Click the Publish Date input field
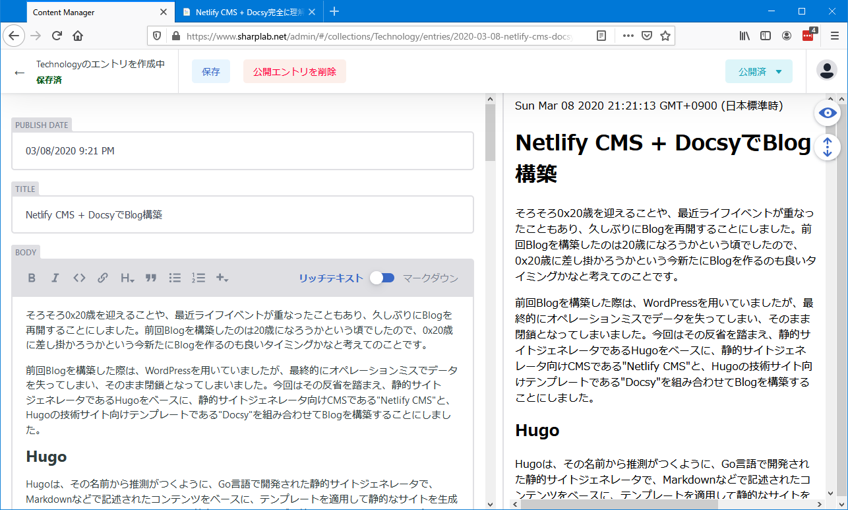Screen dimensions: 848x510 pyautogui.click(x=243, y=151)
